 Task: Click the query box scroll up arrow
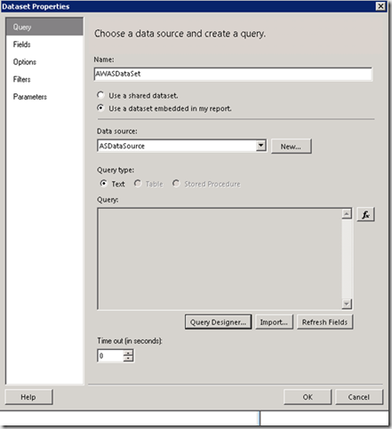[x=347, y=214]
